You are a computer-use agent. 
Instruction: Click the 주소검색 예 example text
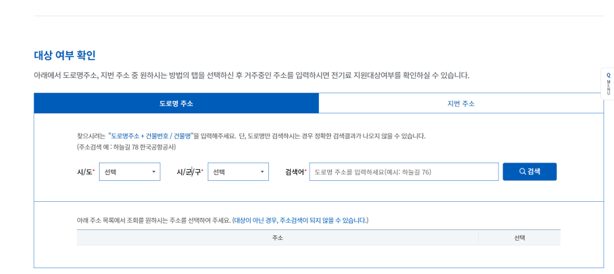[127, 147]
